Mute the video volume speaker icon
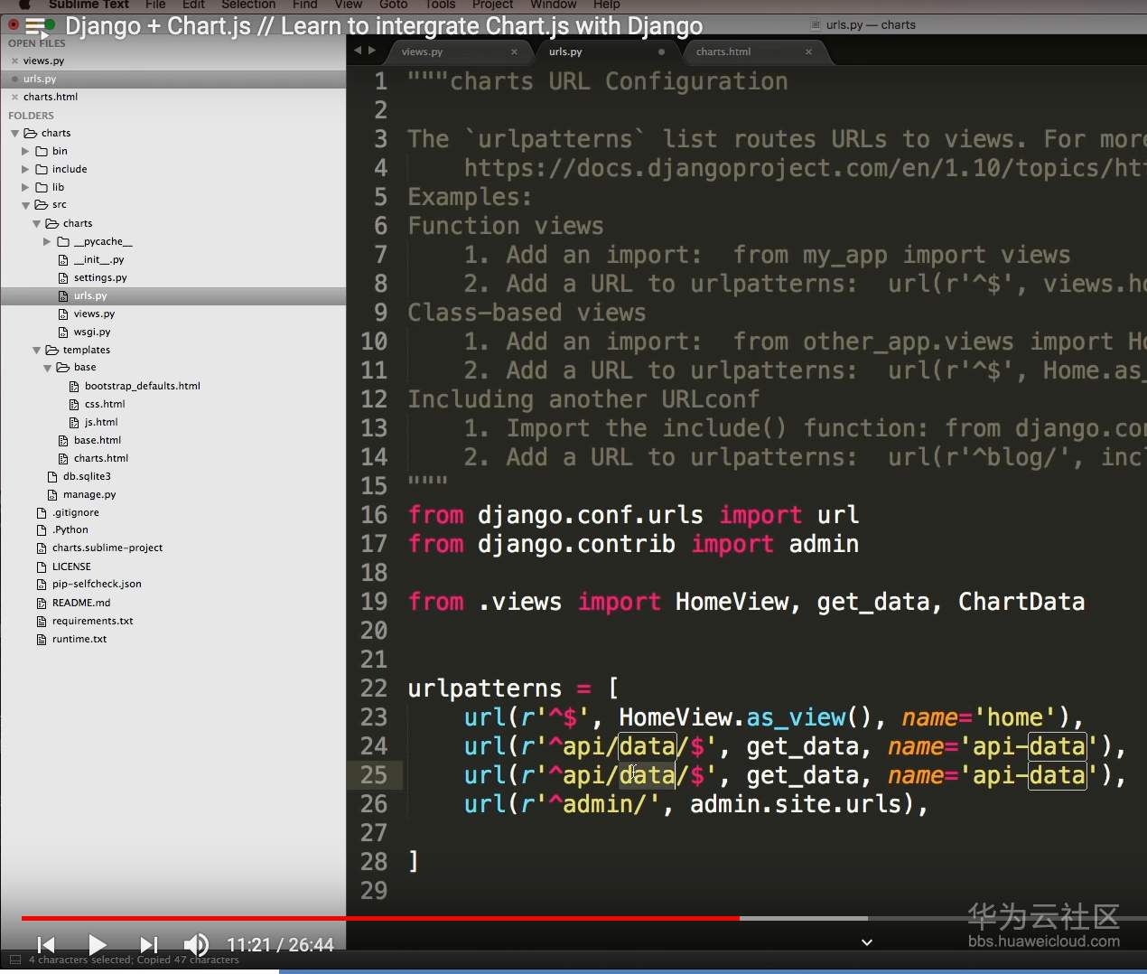 coord(196,945)
